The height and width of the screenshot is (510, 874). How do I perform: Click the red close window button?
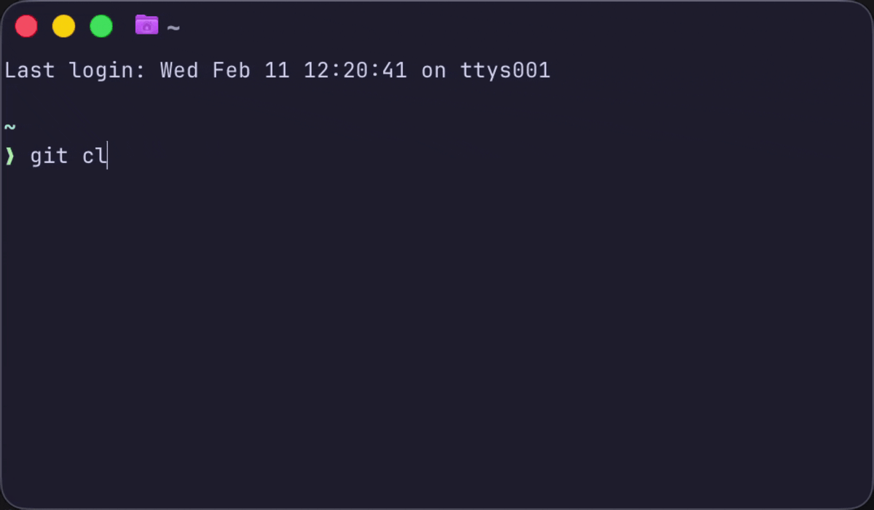click(x=26, y=27)
